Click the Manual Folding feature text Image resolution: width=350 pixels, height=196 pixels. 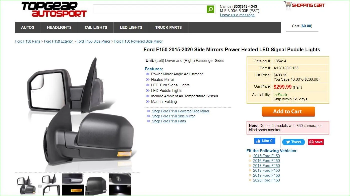pos(164,102)
